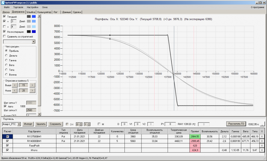Delete the RI137500BM1 row with X
The height and width of the screenshot is (161, 267).
262,136
